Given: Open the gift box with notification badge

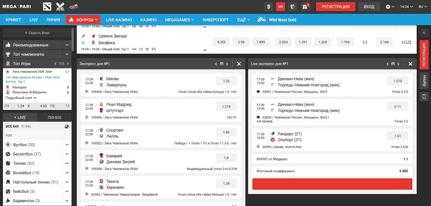Looking at the screenshot, I should click(305, 6).
